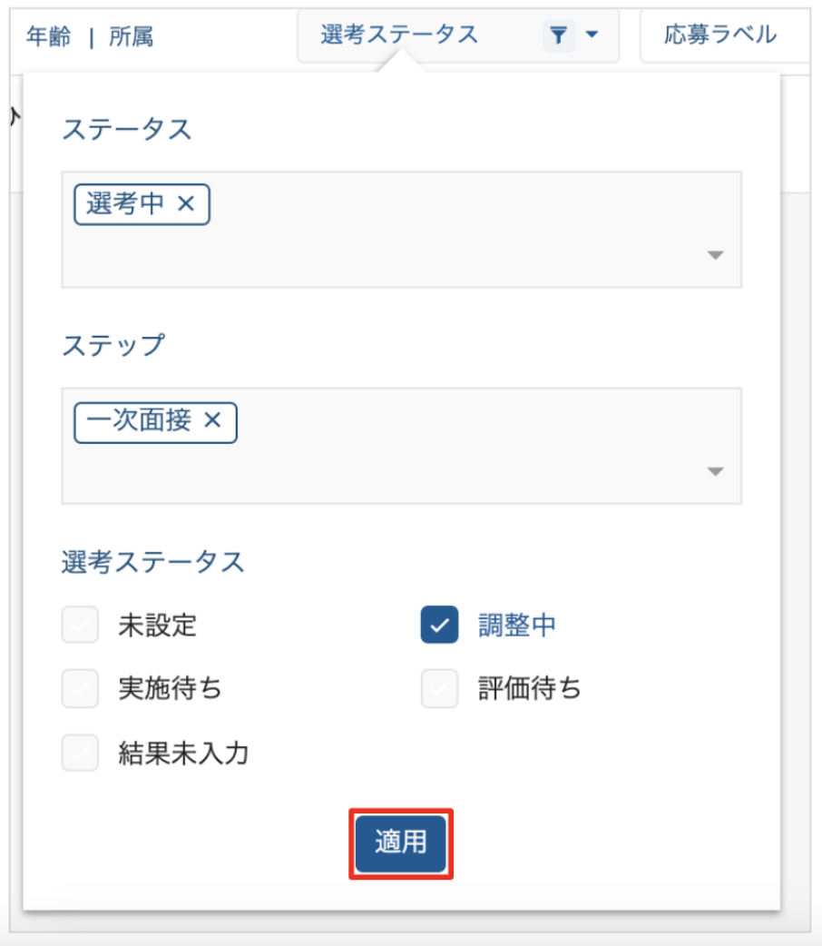Click the 調整中 checkbox label text
822x946 pixels.
[517, 625]
